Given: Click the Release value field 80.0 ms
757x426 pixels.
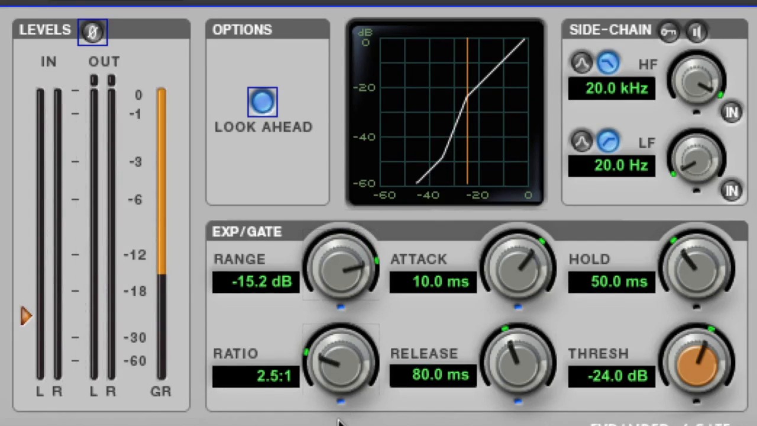Looking at the screenshot, I should tap(433, 376).
